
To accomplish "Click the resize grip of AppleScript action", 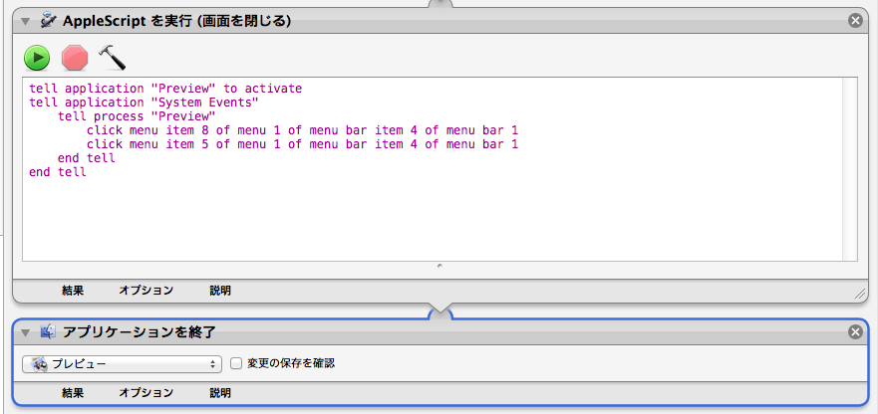I will pos(861,295).
